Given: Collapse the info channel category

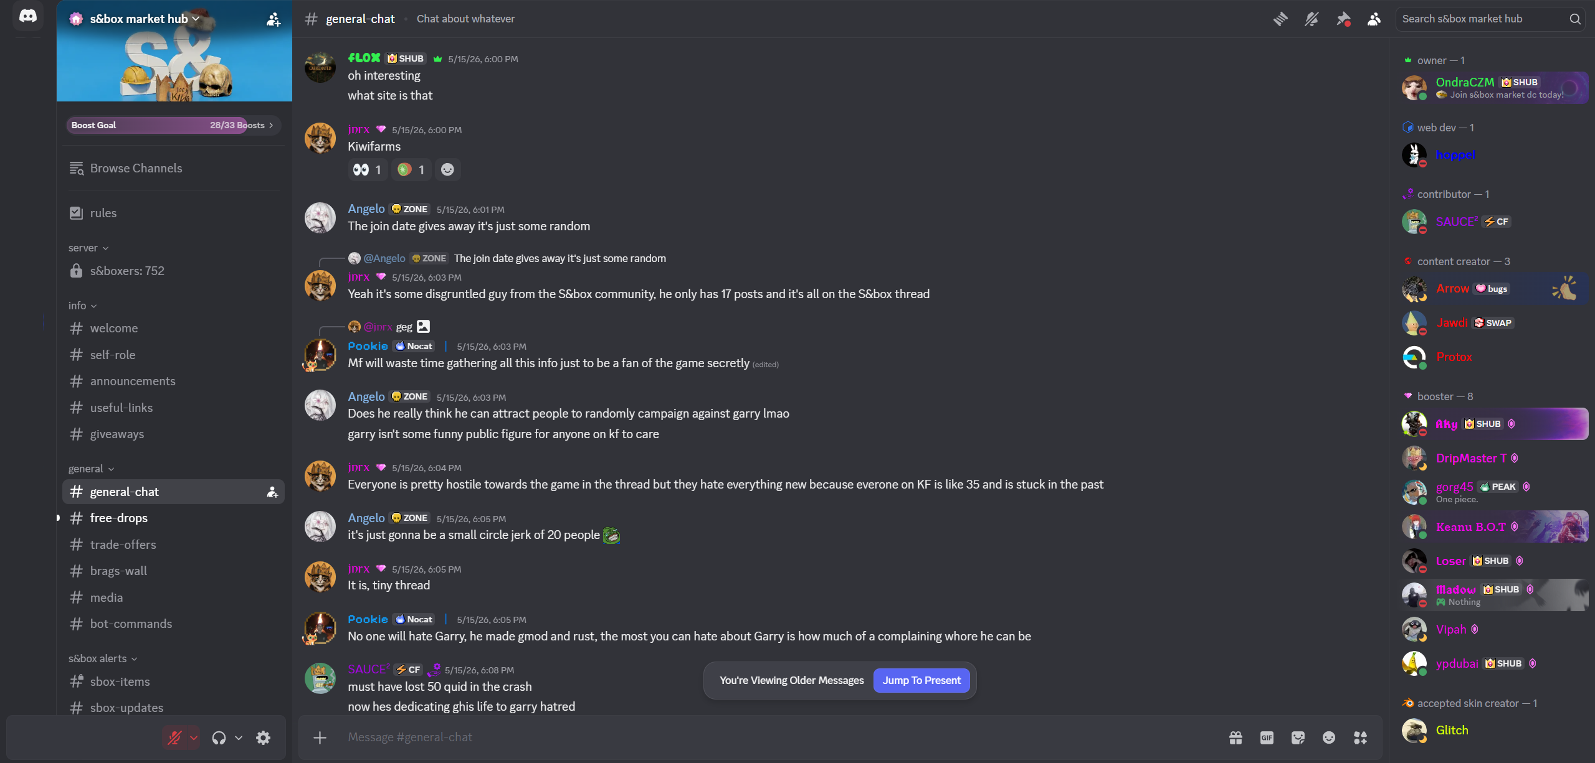Looking at the screenshot, I should click(x=82, y=306).
